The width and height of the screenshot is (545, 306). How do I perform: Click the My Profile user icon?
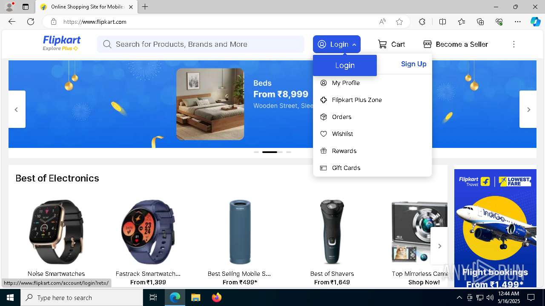pos(324,83)
